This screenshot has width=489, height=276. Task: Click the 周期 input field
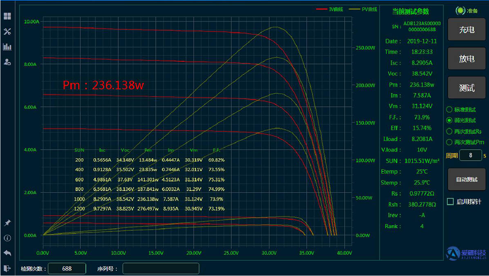(x=470, y=155)
